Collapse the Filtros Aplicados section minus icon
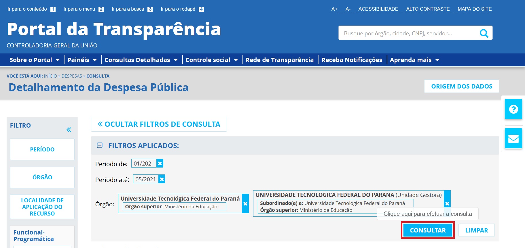Viewport: 525px width, 248px height. [100, 145]
